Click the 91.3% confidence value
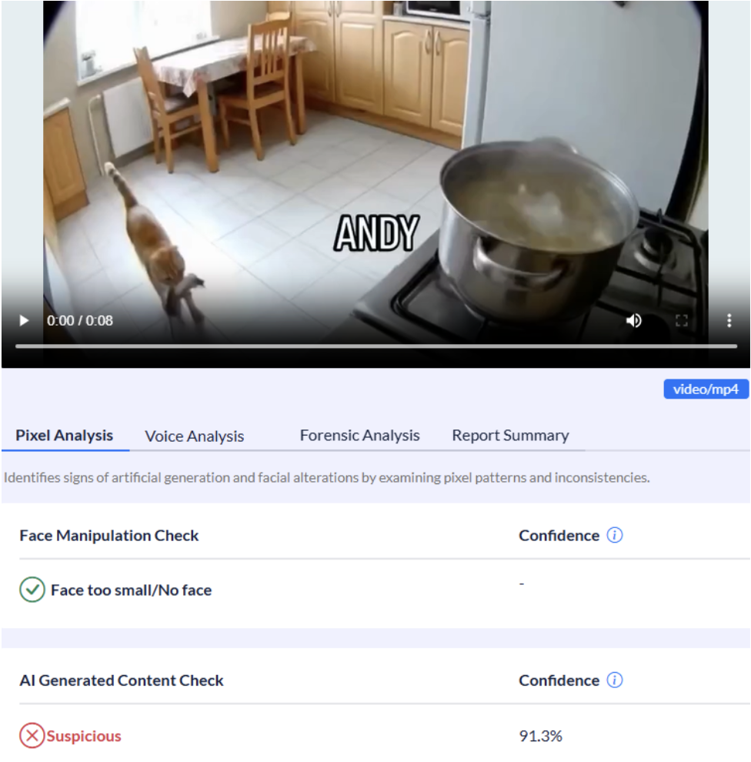The width and height of the screenshot is (751, 762). pos(541,736)
